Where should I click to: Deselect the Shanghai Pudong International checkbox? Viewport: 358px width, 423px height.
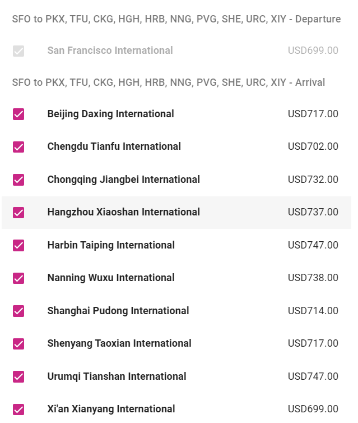point(18,311)
